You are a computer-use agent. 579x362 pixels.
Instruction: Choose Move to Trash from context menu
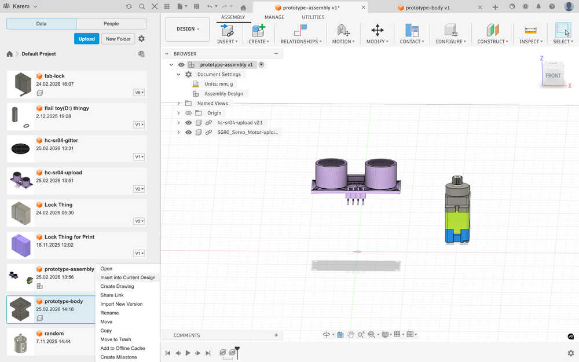116,339
